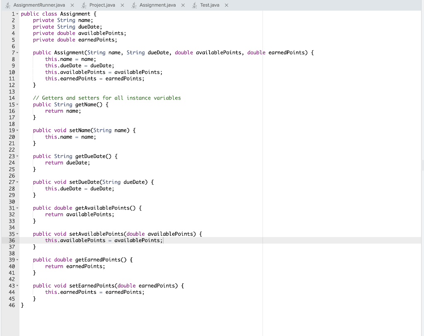
Task: Close the Project.java tab
Action: [123, 5]
